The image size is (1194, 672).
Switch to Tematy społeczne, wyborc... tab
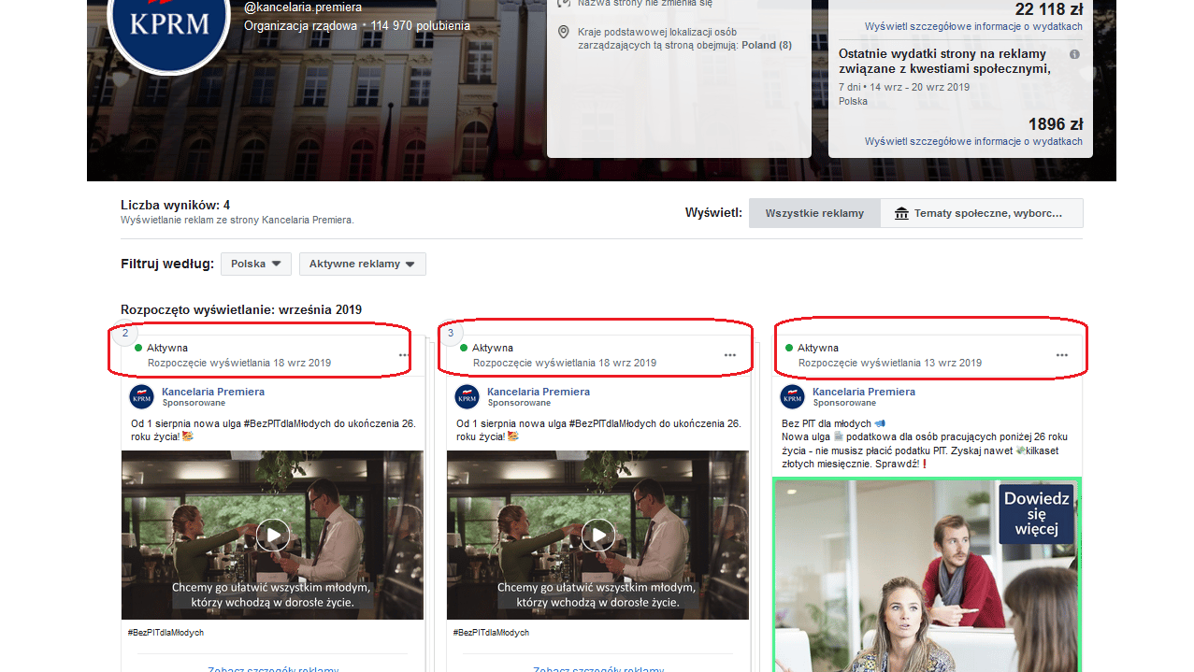coord(981,213)
